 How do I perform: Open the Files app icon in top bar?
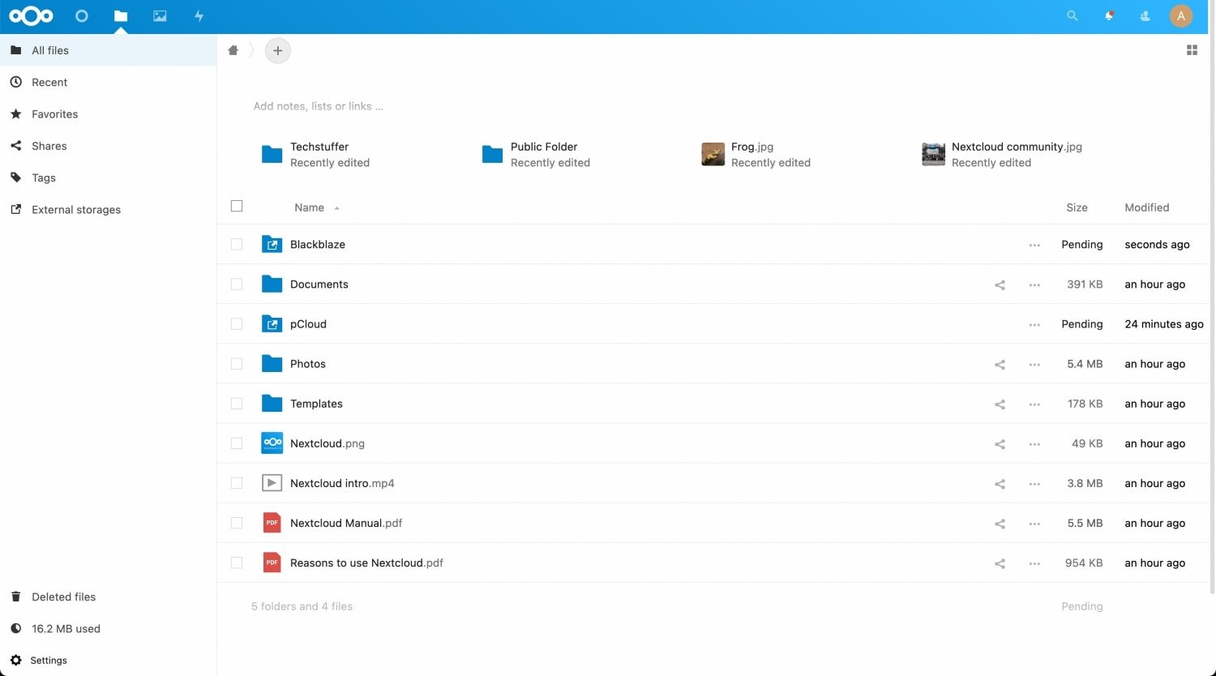[121, 16]
